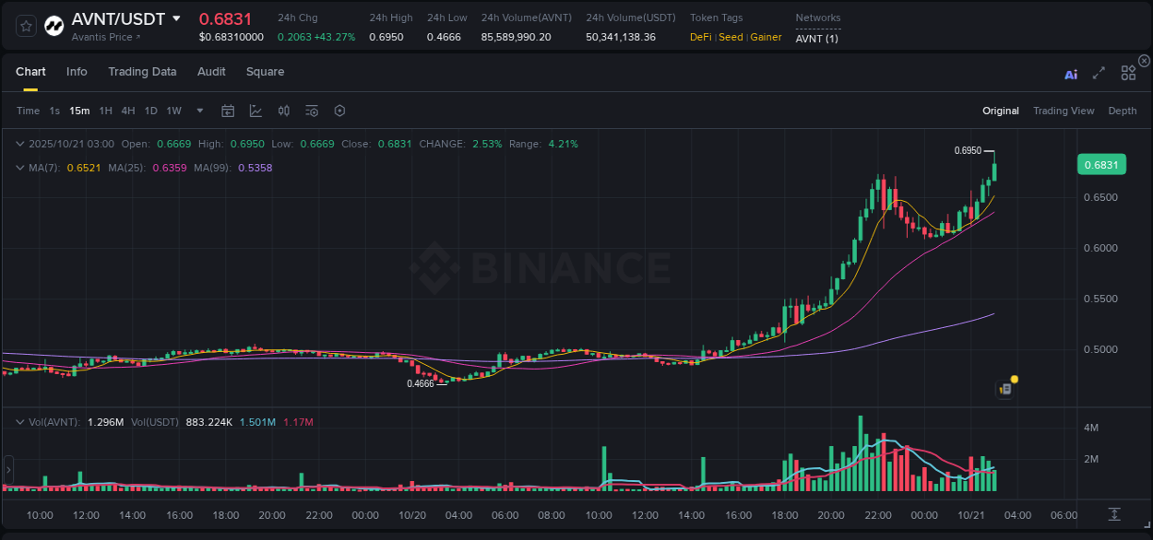Viewport: 1153px width, 540px height.
Task: Switch to the Trading Data tab
Action: click(x=142, y=72)
